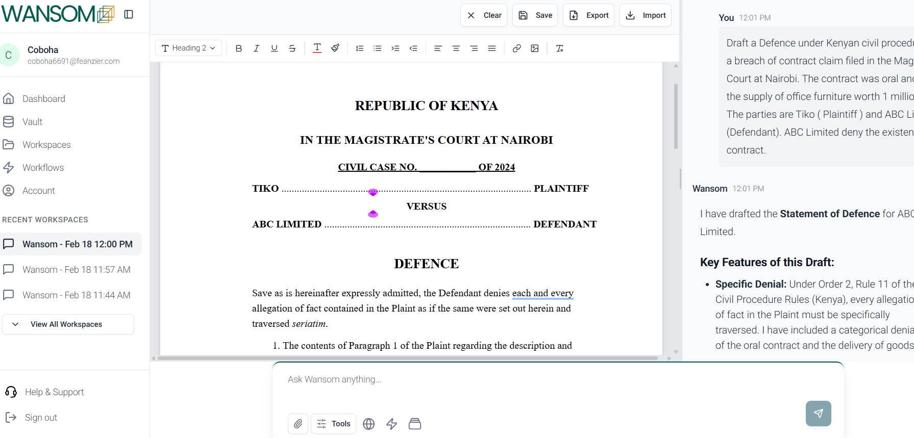Go to Workspaces
Screen dimensions: 914x438
tap(46, 145)
